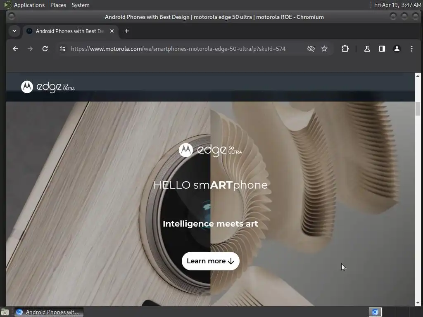This screenshot has width=423, height=317.
Task: Open the Applications menu
Action: click(x=29, y=5)
